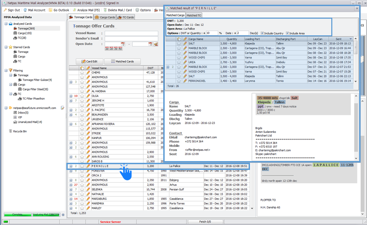Expand the OLGA row group

pyautogui.click(x=71, y=96)
